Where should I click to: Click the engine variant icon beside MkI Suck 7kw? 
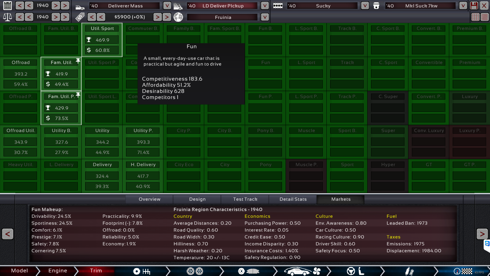376,6
